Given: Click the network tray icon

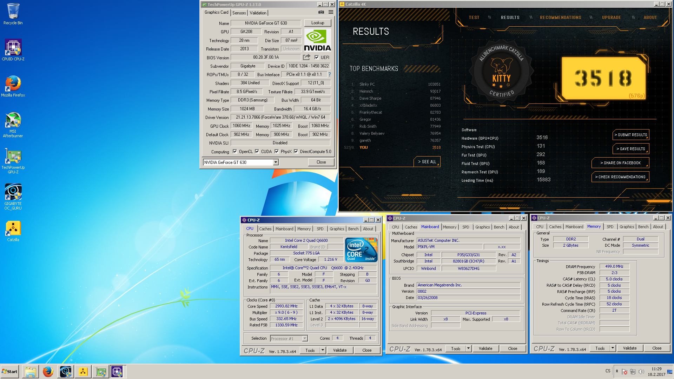Looking at the screenshot, I should tap(633, 372).
